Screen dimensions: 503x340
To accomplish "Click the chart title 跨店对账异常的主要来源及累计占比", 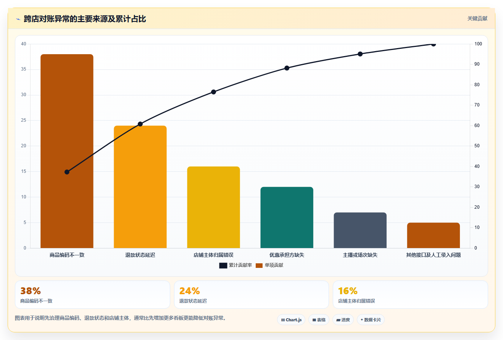I will [x=85, y=19].
